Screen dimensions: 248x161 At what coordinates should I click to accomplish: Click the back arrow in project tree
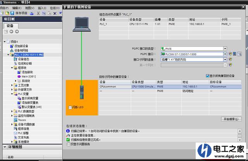click(11, 32)
